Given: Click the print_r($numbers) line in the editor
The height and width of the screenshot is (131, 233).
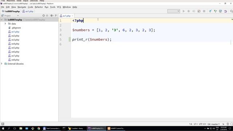Looking at the screenshot, I should pos(92,40).
